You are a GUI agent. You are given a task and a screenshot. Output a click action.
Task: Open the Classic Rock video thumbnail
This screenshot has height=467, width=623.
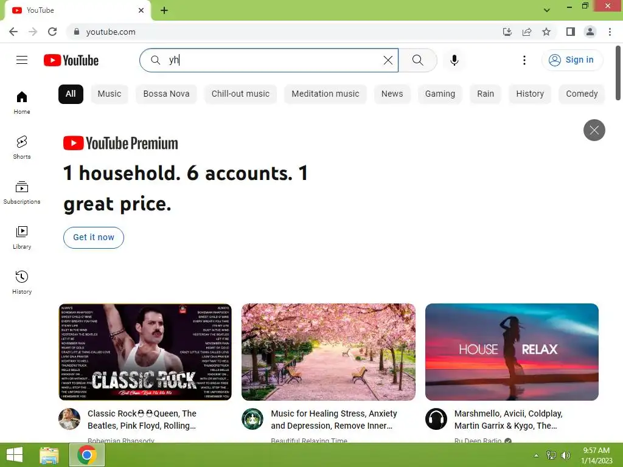pyautogui.click(x=145, y=352)
